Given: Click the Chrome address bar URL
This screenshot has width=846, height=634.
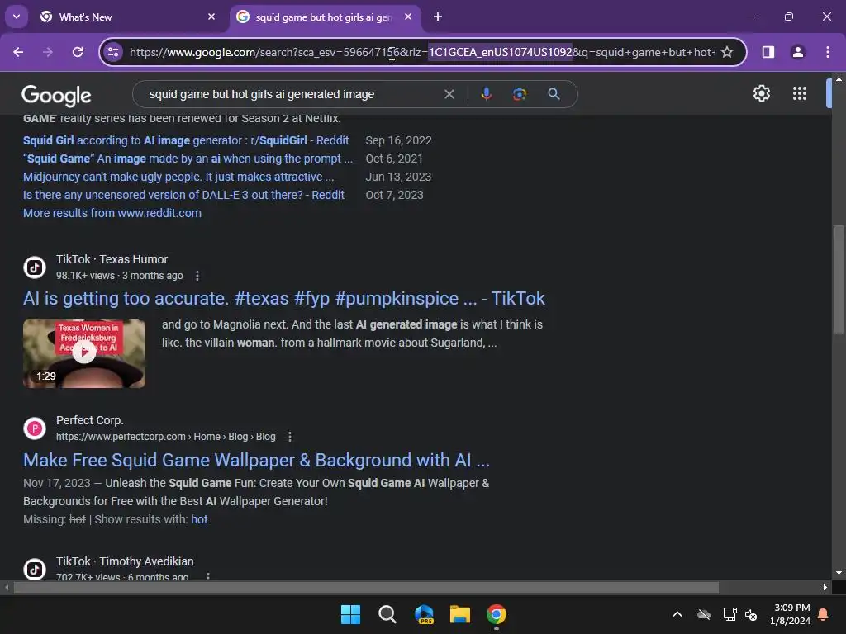Looking at the screenshot, I should point(422,52).
